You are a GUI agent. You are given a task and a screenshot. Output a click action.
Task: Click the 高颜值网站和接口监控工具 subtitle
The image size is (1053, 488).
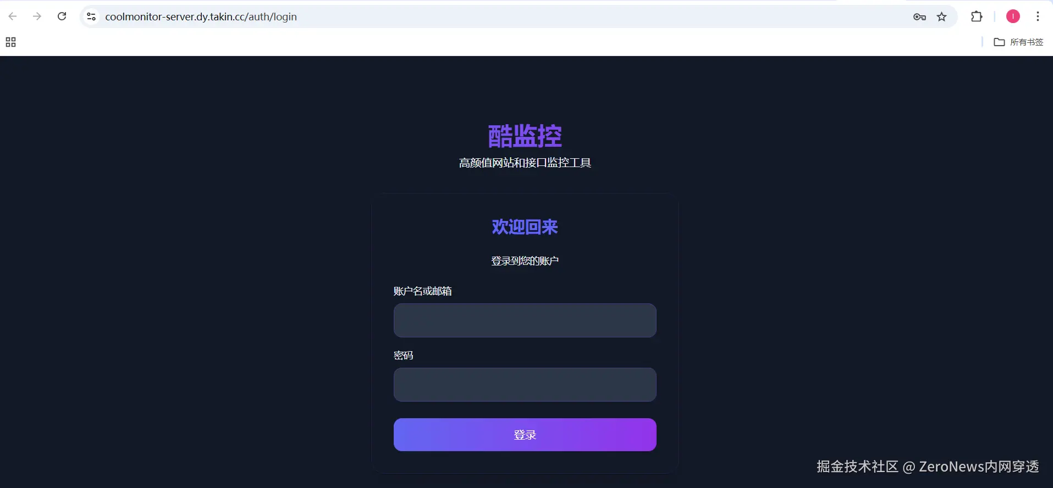(x=525, y=163)
